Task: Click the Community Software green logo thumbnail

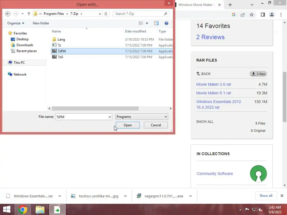Action: coord(258,174)
